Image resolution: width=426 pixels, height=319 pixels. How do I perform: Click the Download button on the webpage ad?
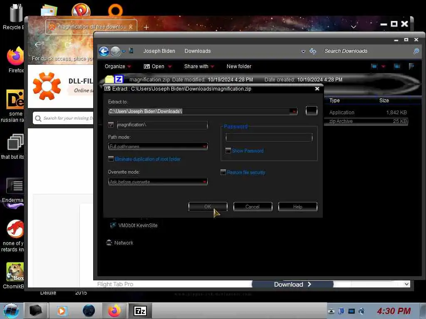[292, 284]
